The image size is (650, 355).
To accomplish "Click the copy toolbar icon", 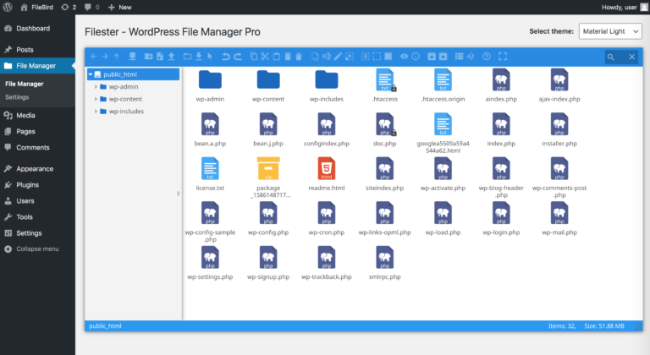I will 254,57.
